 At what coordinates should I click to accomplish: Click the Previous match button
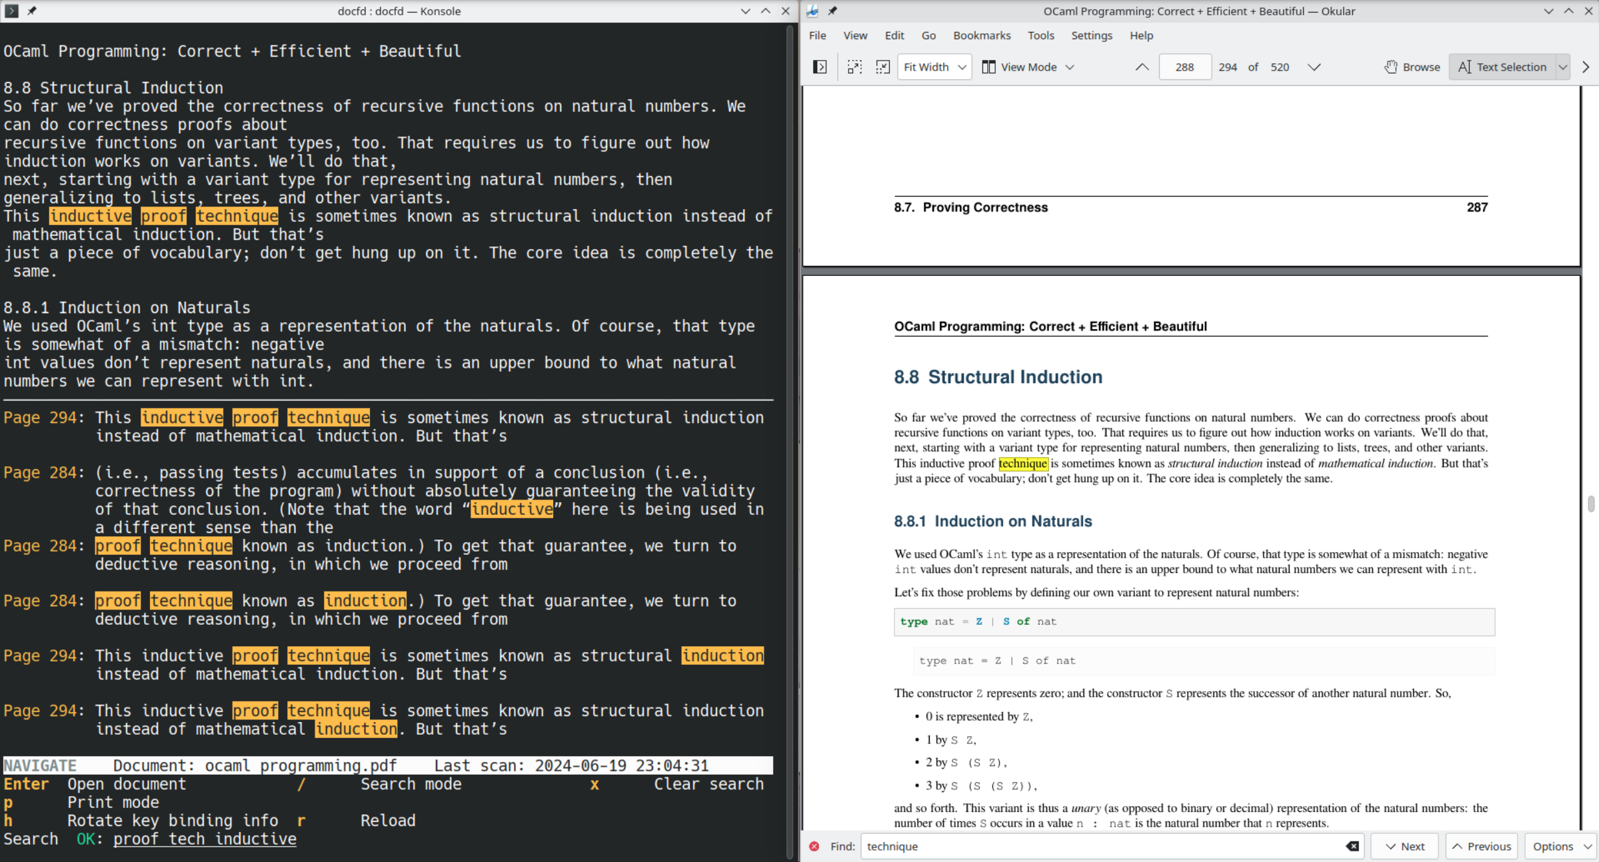click(1481, 846)
